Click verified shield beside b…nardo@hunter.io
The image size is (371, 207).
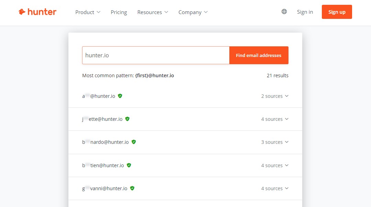click(x=134, y=142)
